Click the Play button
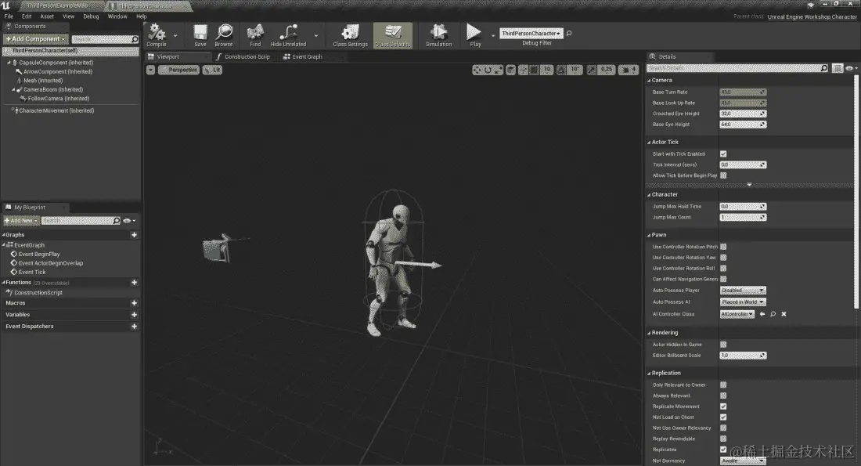Viewport: 861px width, 466px height. pyautogui.click(x=474, y=36)
